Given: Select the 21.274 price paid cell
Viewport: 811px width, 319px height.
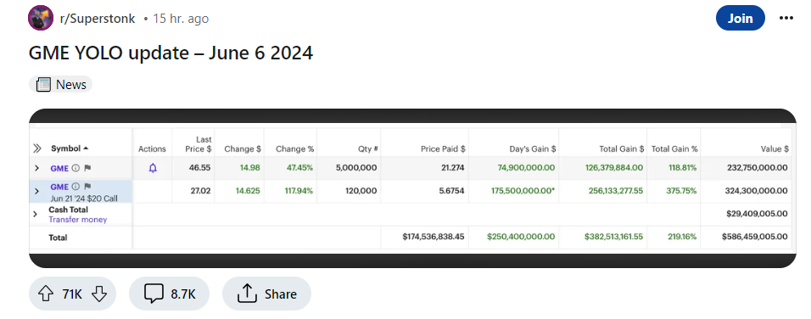Looking at the screenshot, I should click(x=453, y=168).
